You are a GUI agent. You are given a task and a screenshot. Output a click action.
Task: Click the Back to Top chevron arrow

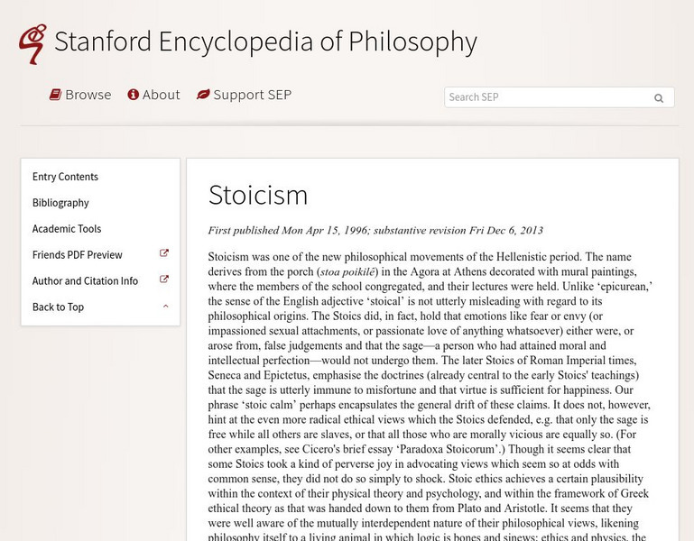click(165, 307)
